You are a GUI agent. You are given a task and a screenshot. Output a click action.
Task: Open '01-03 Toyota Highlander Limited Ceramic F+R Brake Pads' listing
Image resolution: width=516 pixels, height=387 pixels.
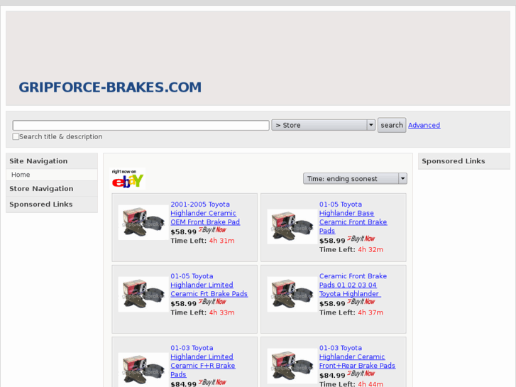203,361
